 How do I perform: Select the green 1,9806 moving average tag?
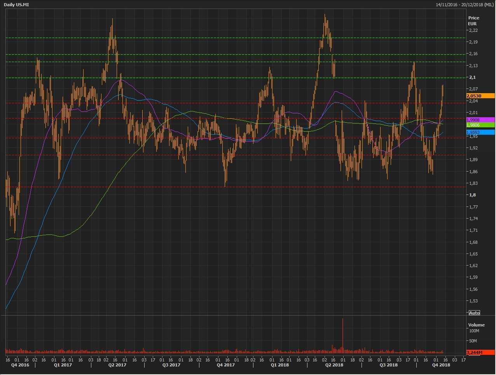[480, 125]
